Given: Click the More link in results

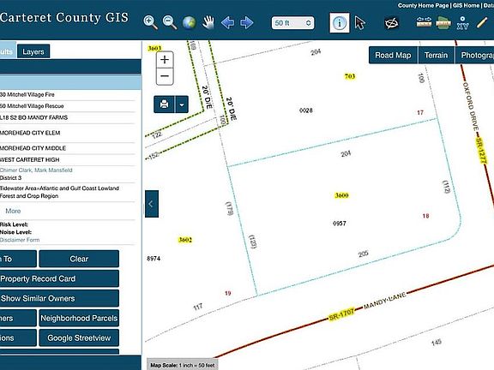Looking at the screenshot, I should (13, 211).
